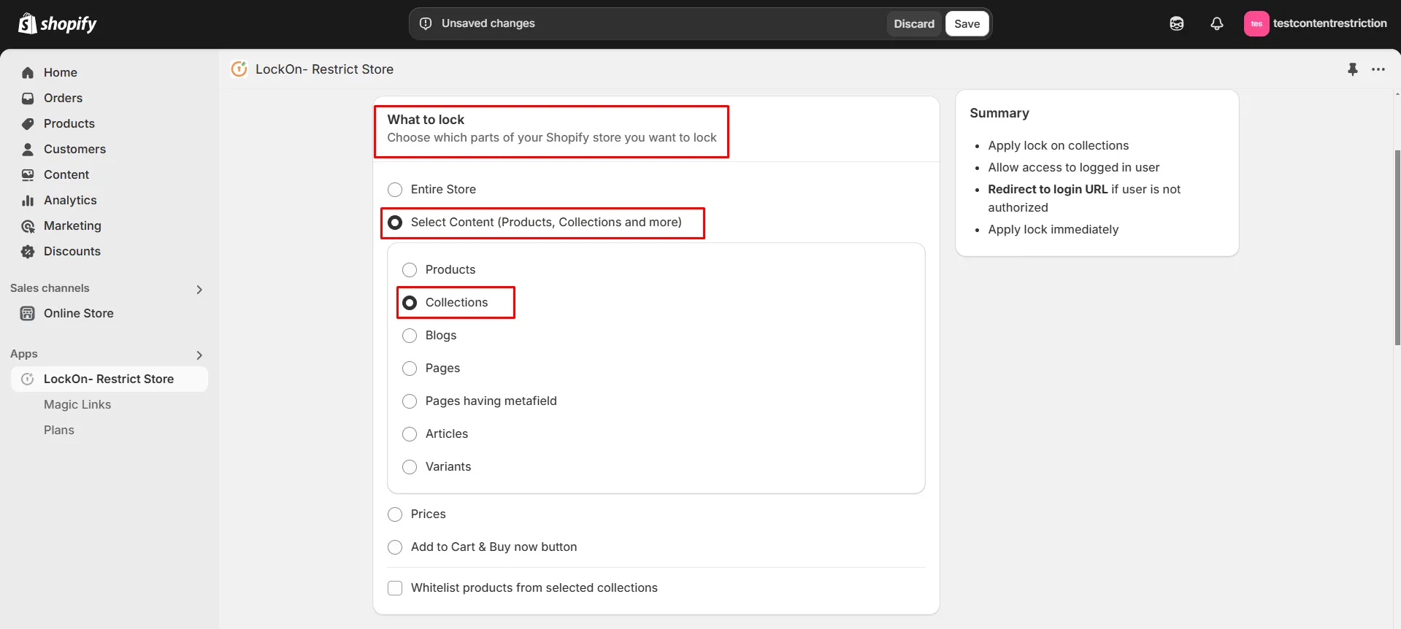Discard unsaved changes
Image resolution: width=1401 pixels, height=629 pixels.
pos(914,23)
